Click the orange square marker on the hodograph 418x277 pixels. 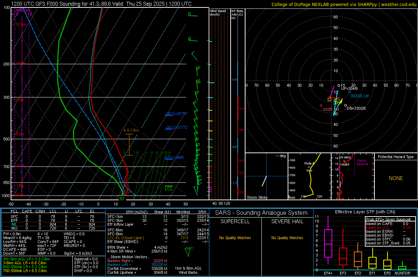329,99
